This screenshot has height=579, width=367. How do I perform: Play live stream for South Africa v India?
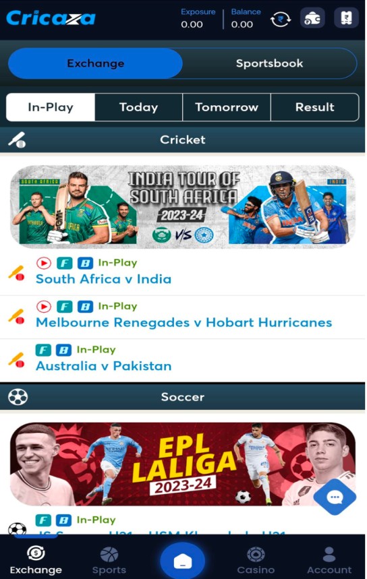44,264
